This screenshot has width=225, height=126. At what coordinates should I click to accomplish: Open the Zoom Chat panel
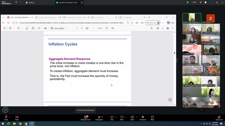[112, 118]
